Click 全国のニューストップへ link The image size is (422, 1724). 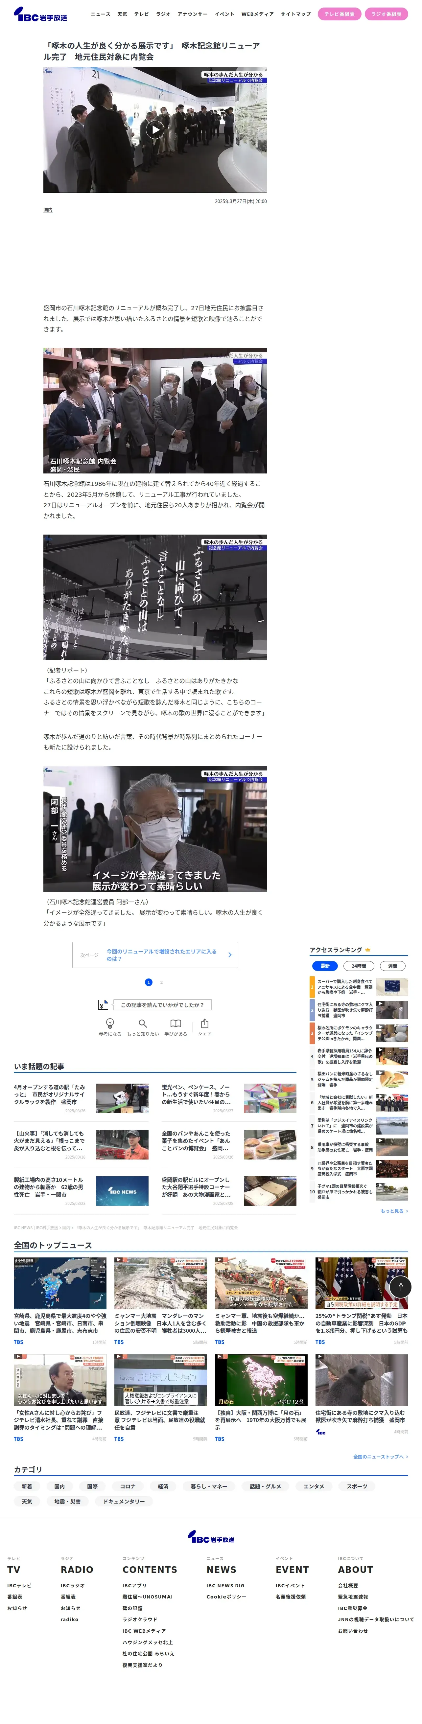pyautogui.click(x=381, y=1456)
